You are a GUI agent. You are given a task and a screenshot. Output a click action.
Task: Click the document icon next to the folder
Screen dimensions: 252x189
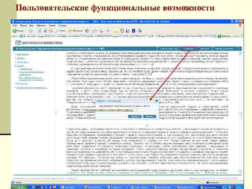click(122, 31)
